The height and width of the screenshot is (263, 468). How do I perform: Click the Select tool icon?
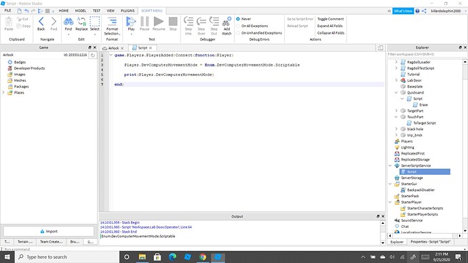(94, 22)
